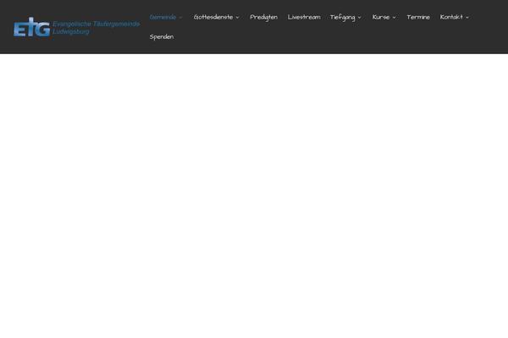The height and width of the screenshot is (338, 508).
Task: Click the Evangelische Täufergemeinde Ludwigsburg title text
Action: tap(96, 28)
